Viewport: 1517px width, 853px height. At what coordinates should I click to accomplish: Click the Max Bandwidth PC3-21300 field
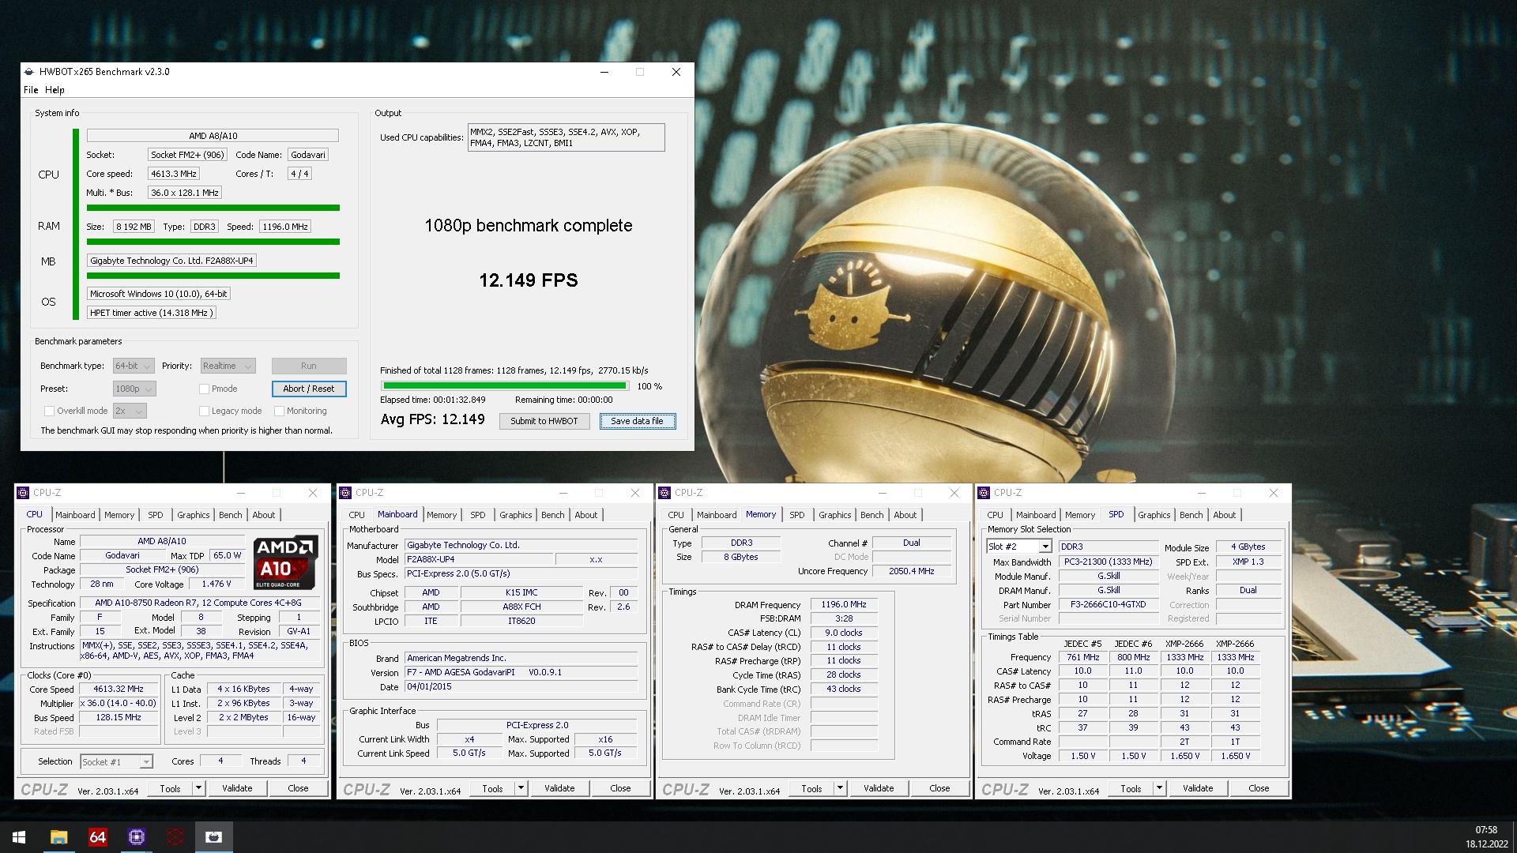coord(1108,562)
